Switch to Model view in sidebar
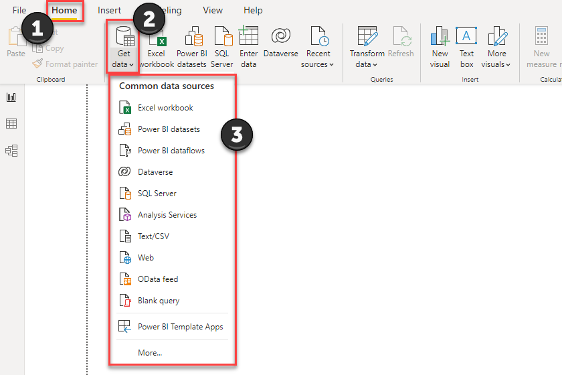This screenshot has width=562, height=375. [11, 151]
